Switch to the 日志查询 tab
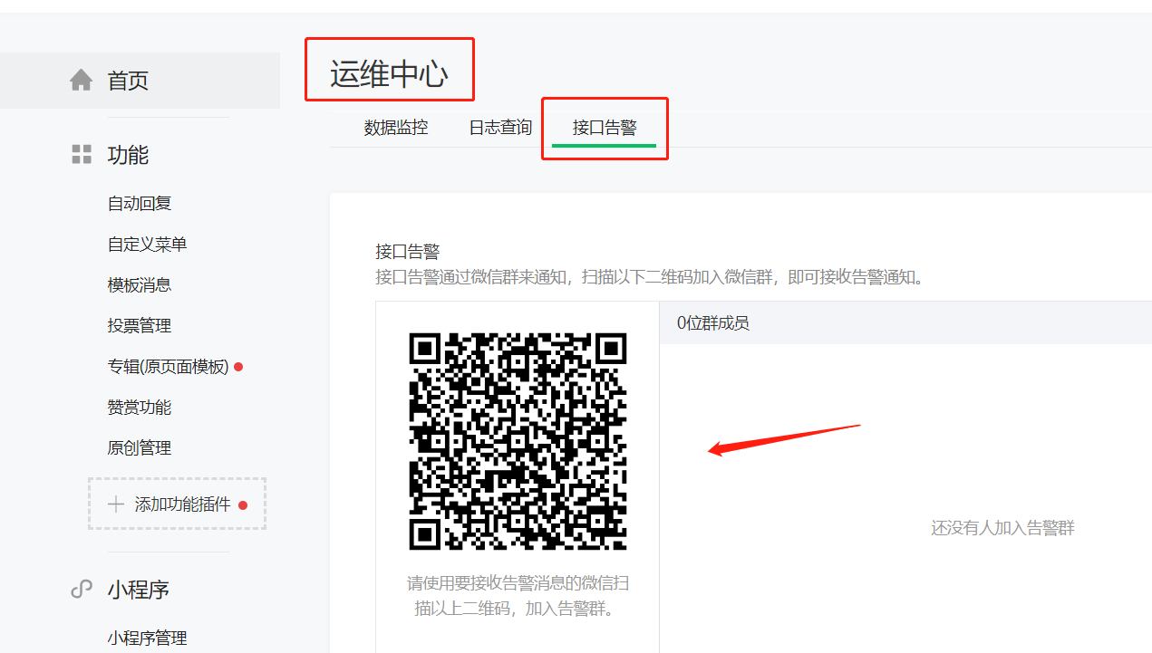Viewport: 1152px width, 653px height. click(x=500, y=128)
